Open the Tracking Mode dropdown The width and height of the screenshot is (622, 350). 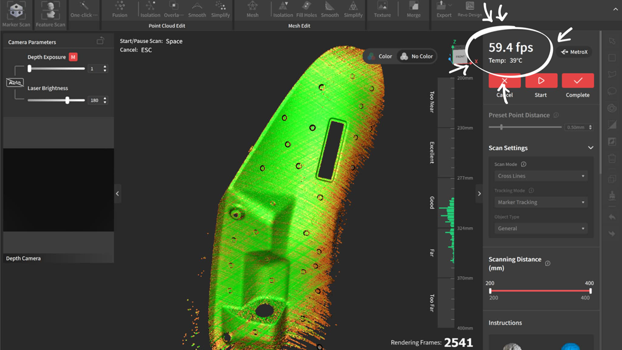tap(540, 202)
